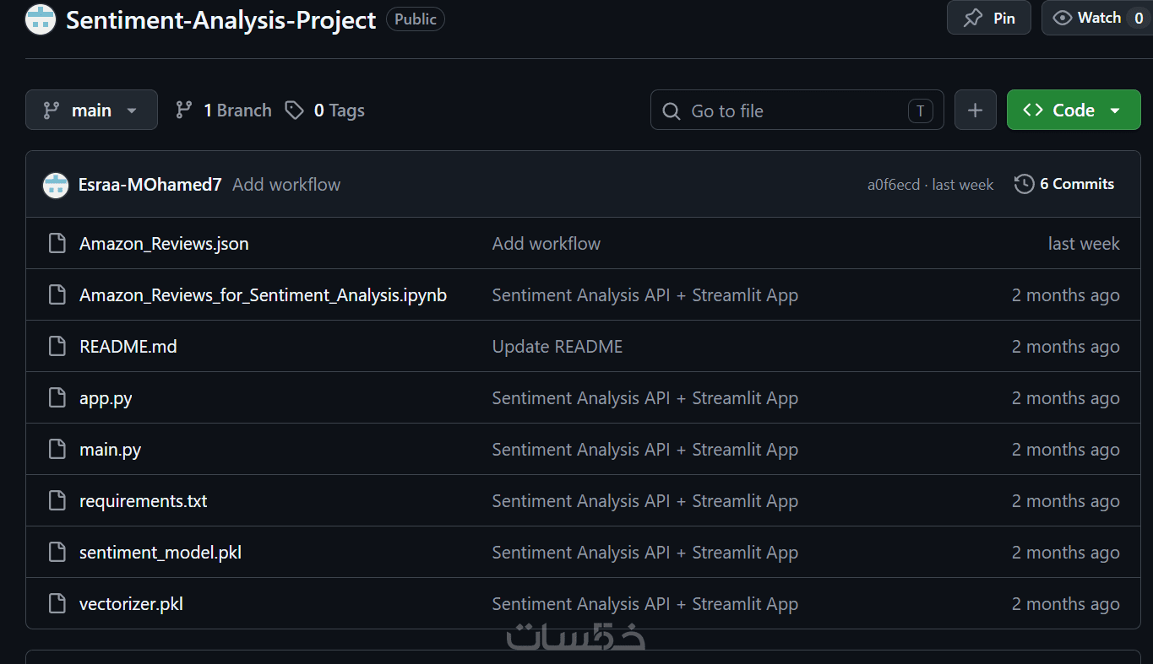Click the repository owner avatar beside the title

point(41,19)
